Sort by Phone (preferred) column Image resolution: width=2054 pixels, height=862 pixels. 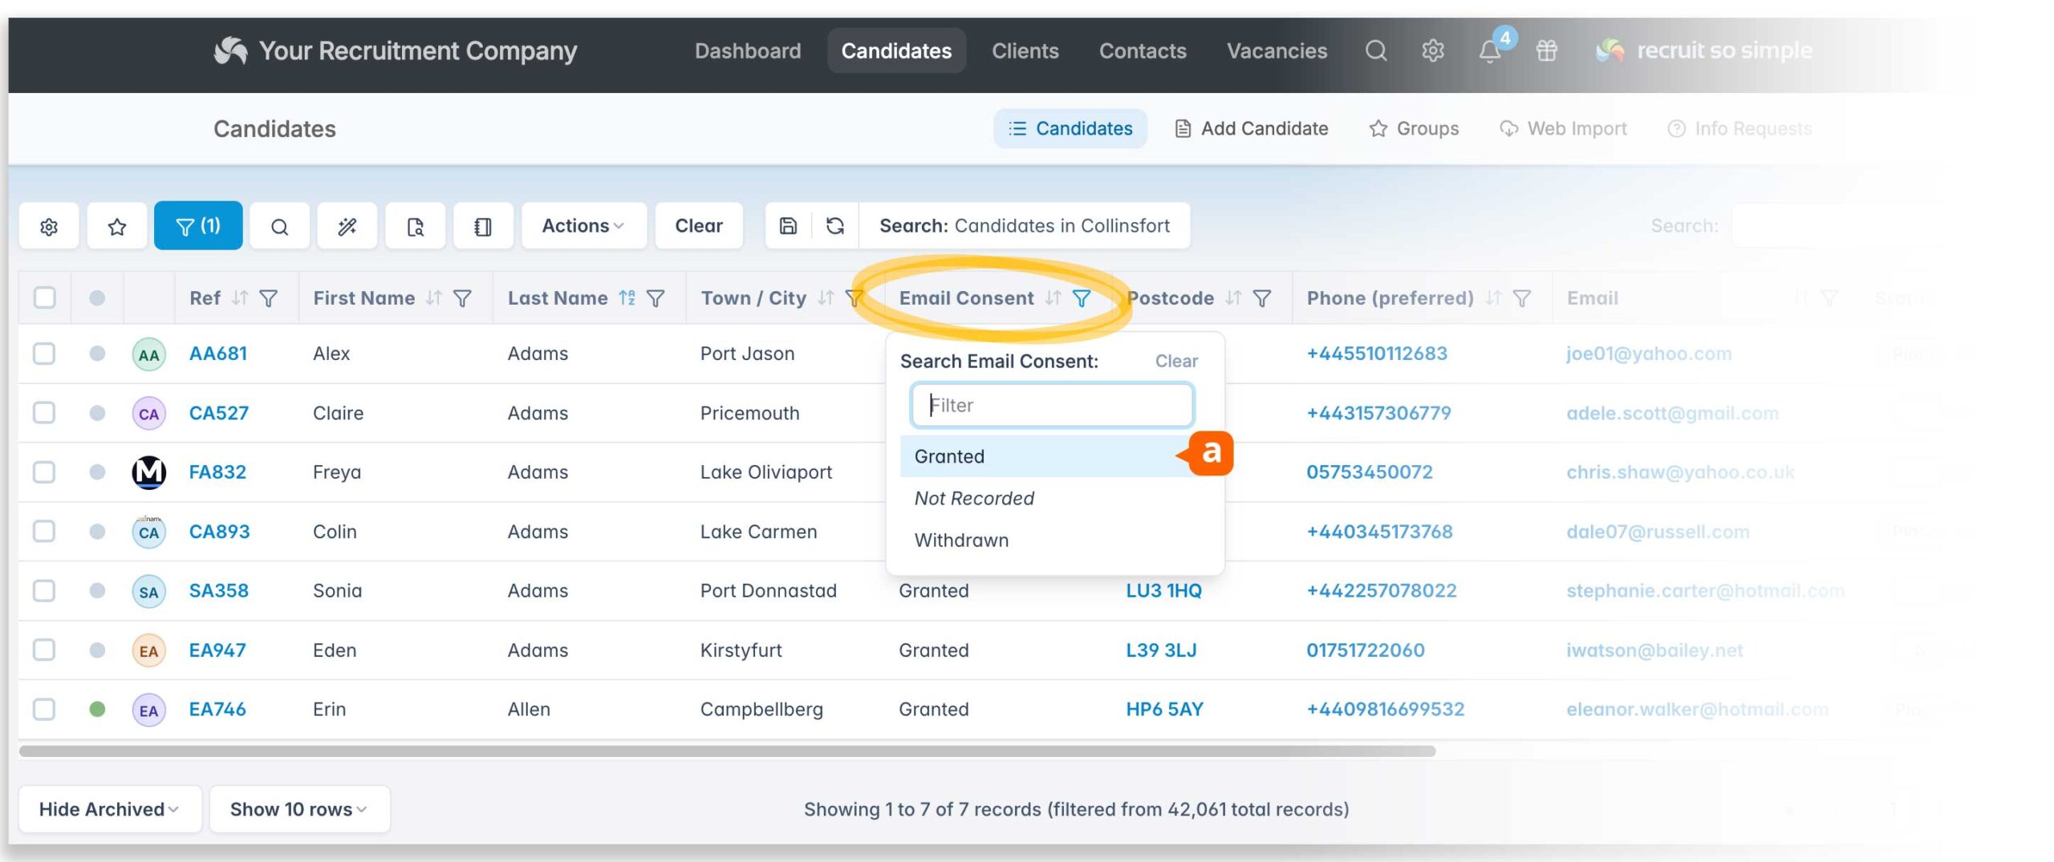(1492, 298)
